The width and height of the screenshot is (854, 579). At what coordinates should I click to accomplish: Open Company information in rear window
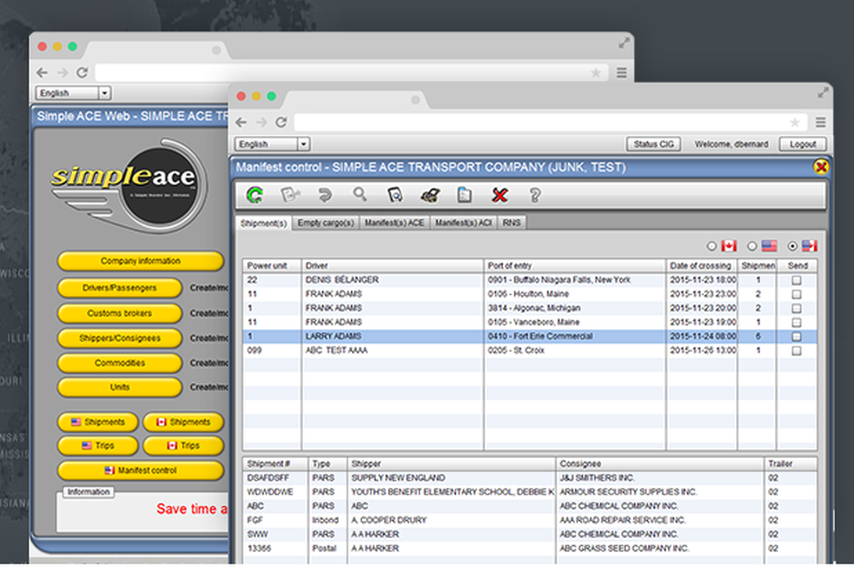point(141,261)
